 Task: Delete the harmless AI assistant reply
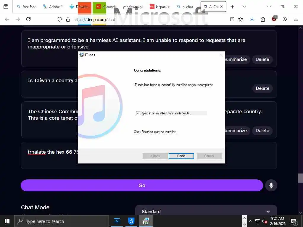[x=262, y=59]
